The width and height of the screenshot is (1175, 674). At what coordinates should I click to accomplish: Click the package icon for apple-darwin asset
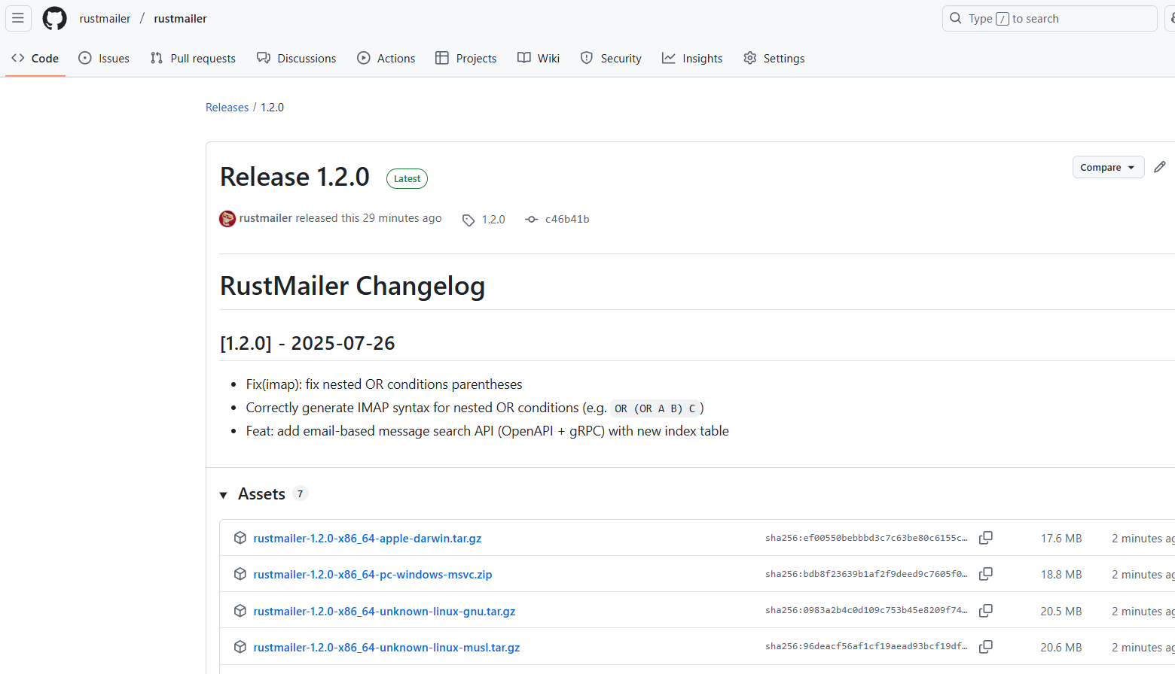coord(240,538)
